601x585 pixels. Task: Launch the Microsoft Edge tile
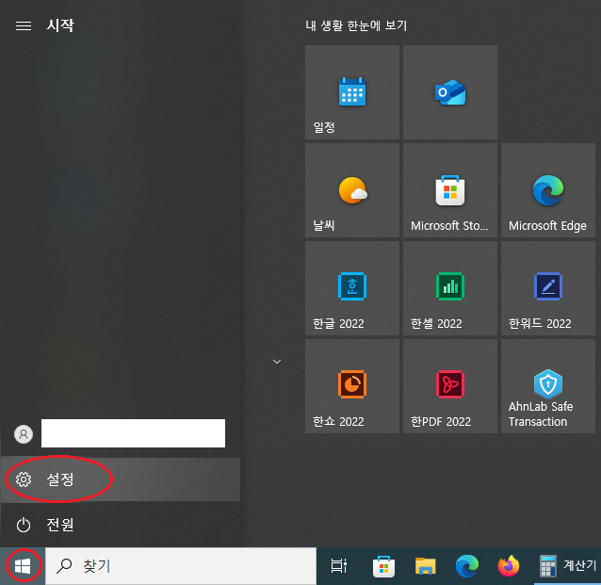pos(547,190)
